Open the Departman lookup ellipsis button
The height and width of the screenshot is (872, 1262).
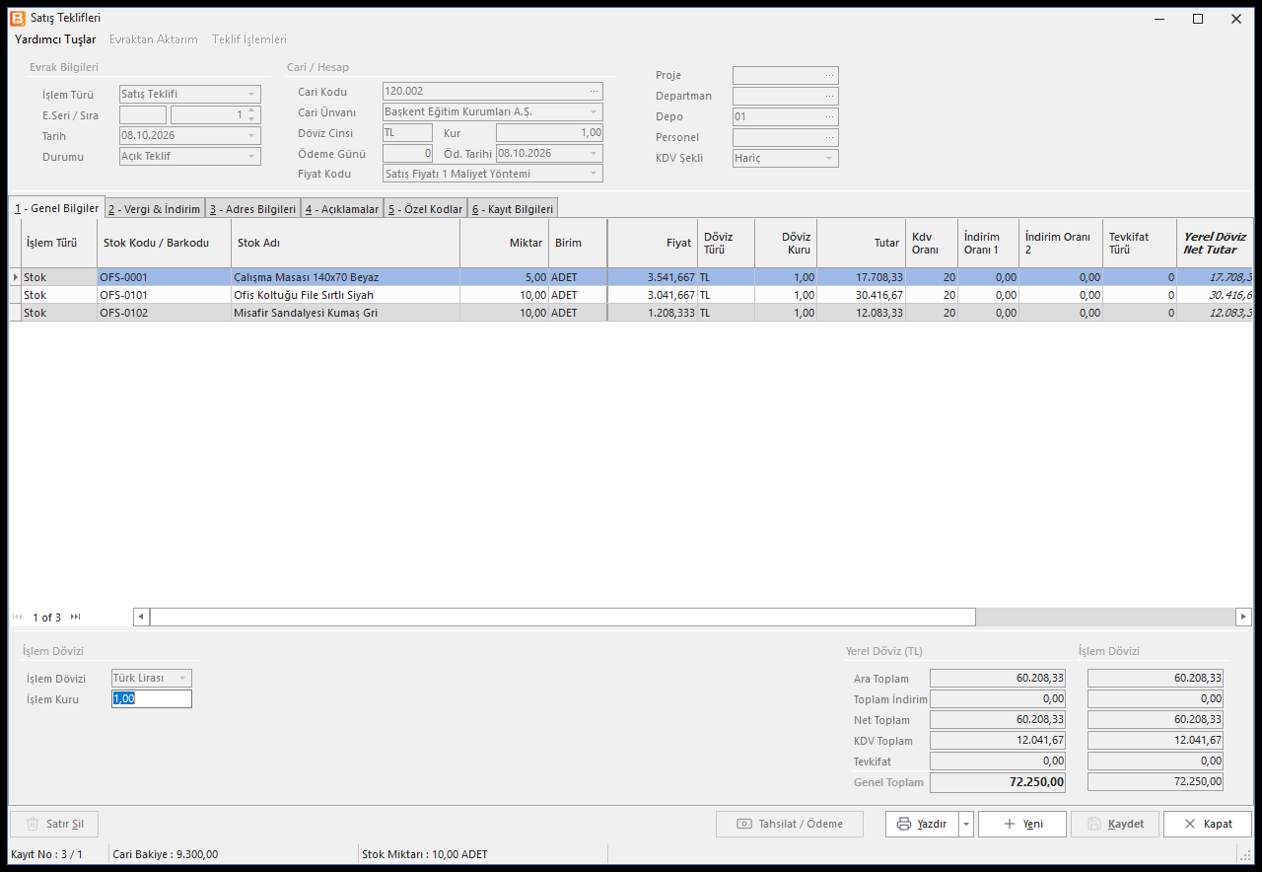pyautogui.click(x=829, y=96)
